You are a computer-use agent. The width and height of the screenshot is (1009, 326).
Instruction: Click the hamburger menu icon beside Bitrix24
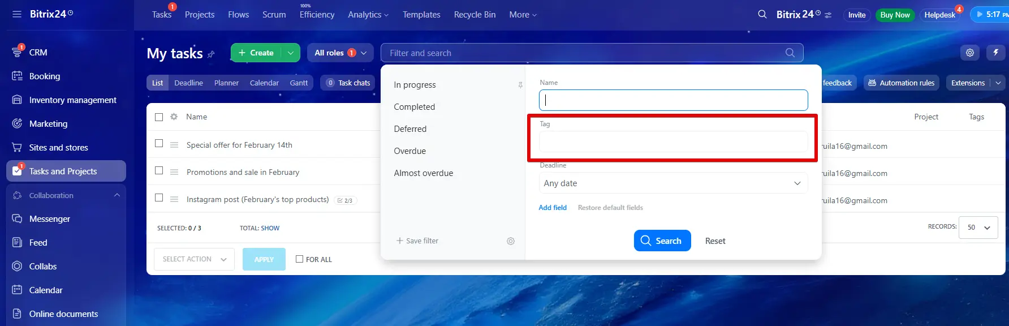click(x=17, y=14)
